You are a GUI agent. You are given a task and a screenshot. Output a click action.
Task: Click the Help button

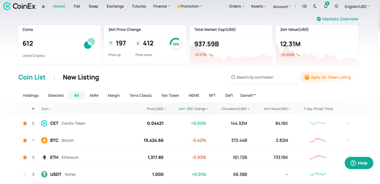point(359,163)
